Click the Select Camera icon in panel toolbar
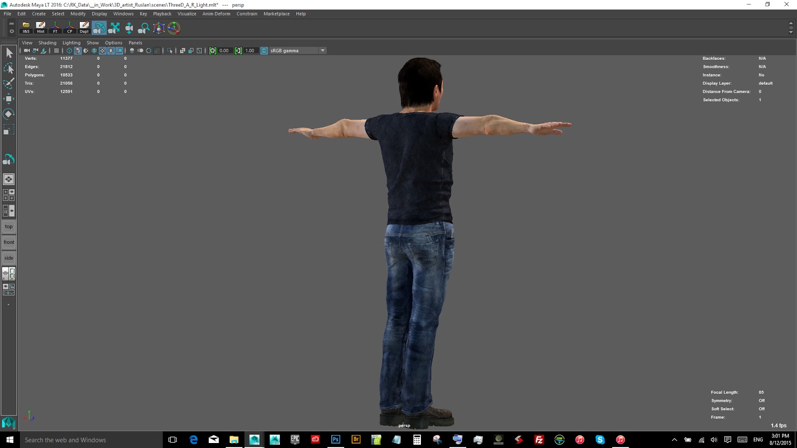The width and height of the screenshot is (797, 448). point(27,51)
